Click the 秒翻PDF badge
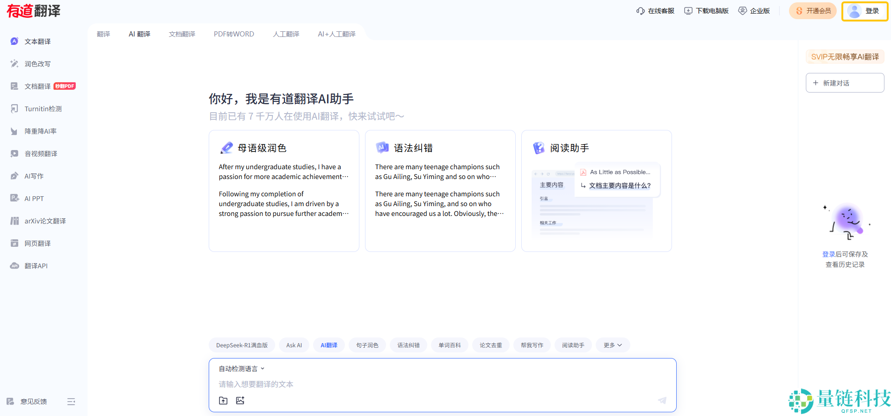This screenshot has width=891, height=416. [x=65, y=86]
